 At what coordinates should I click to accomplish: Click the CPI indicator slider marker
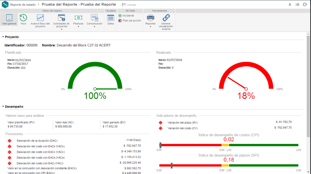160,145
